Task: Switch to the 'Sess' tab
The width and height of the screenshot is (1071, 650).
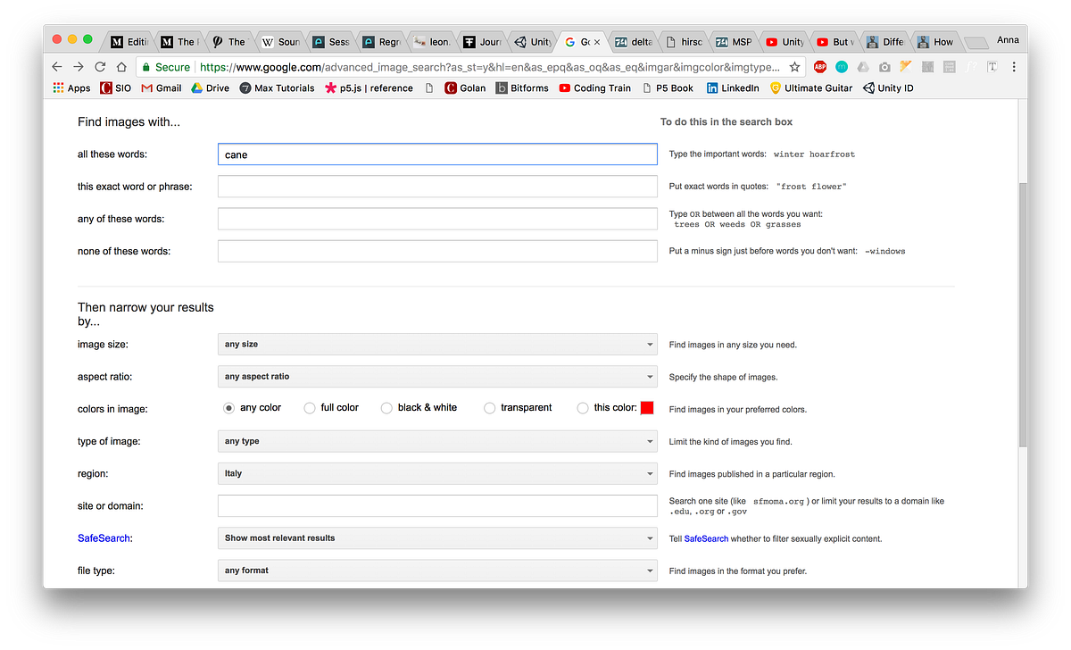Action: point(330,41)
